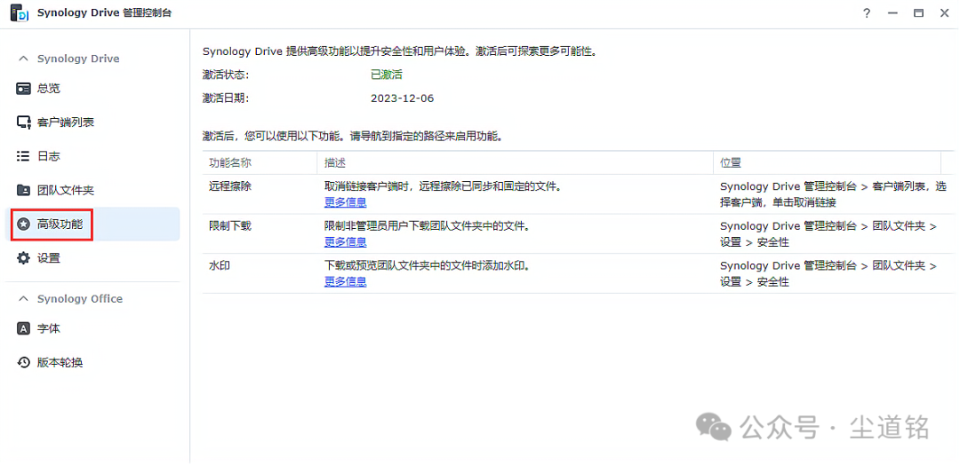Open the help question mark button

click(x=867, y=13)
